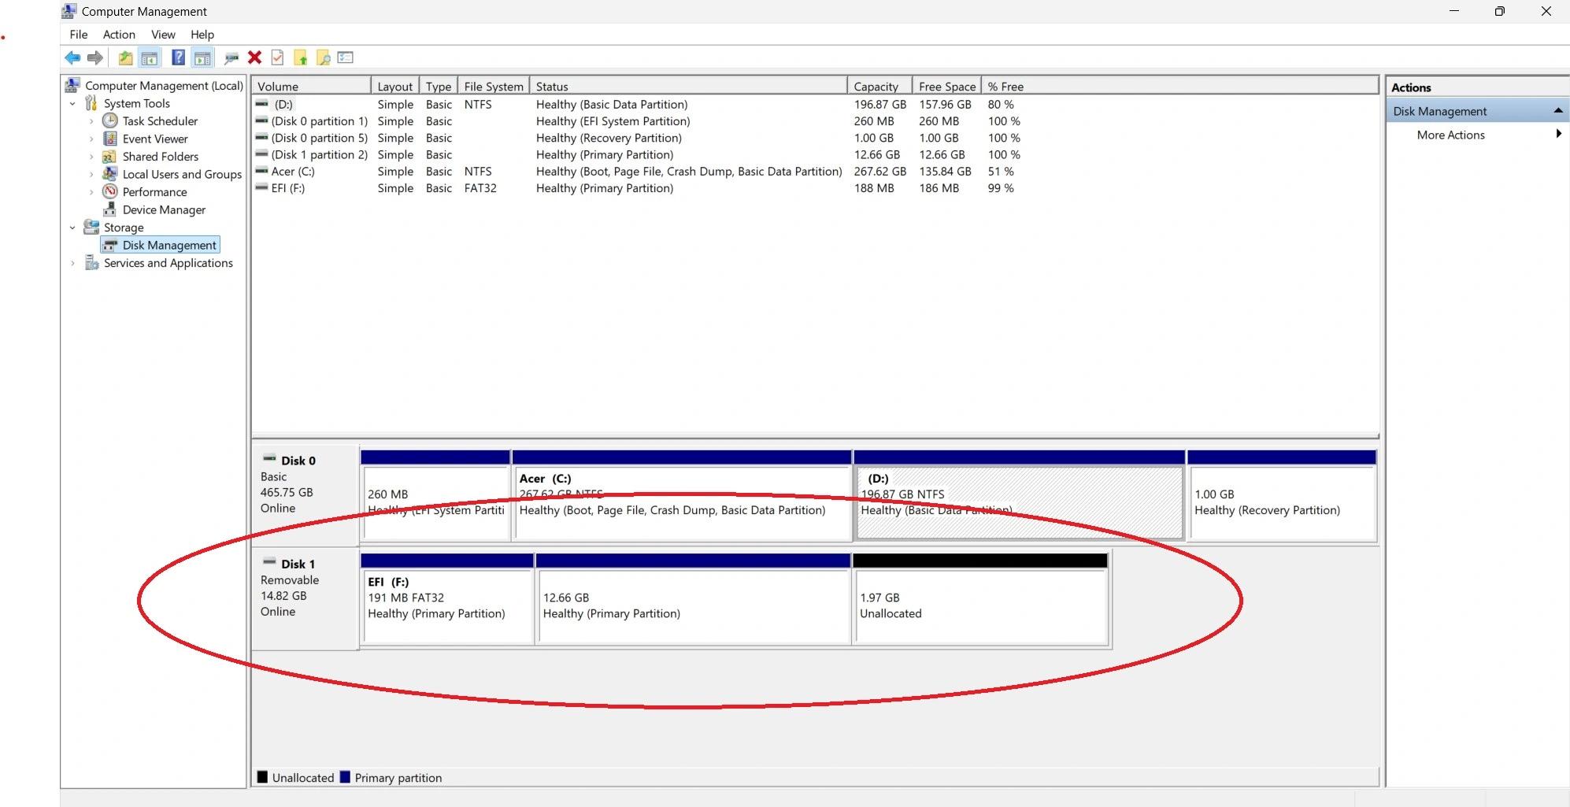Select the 1.97 GB Unallocated space block
The height and width of the screenshot is (807, 1570).
coord(981,599)
